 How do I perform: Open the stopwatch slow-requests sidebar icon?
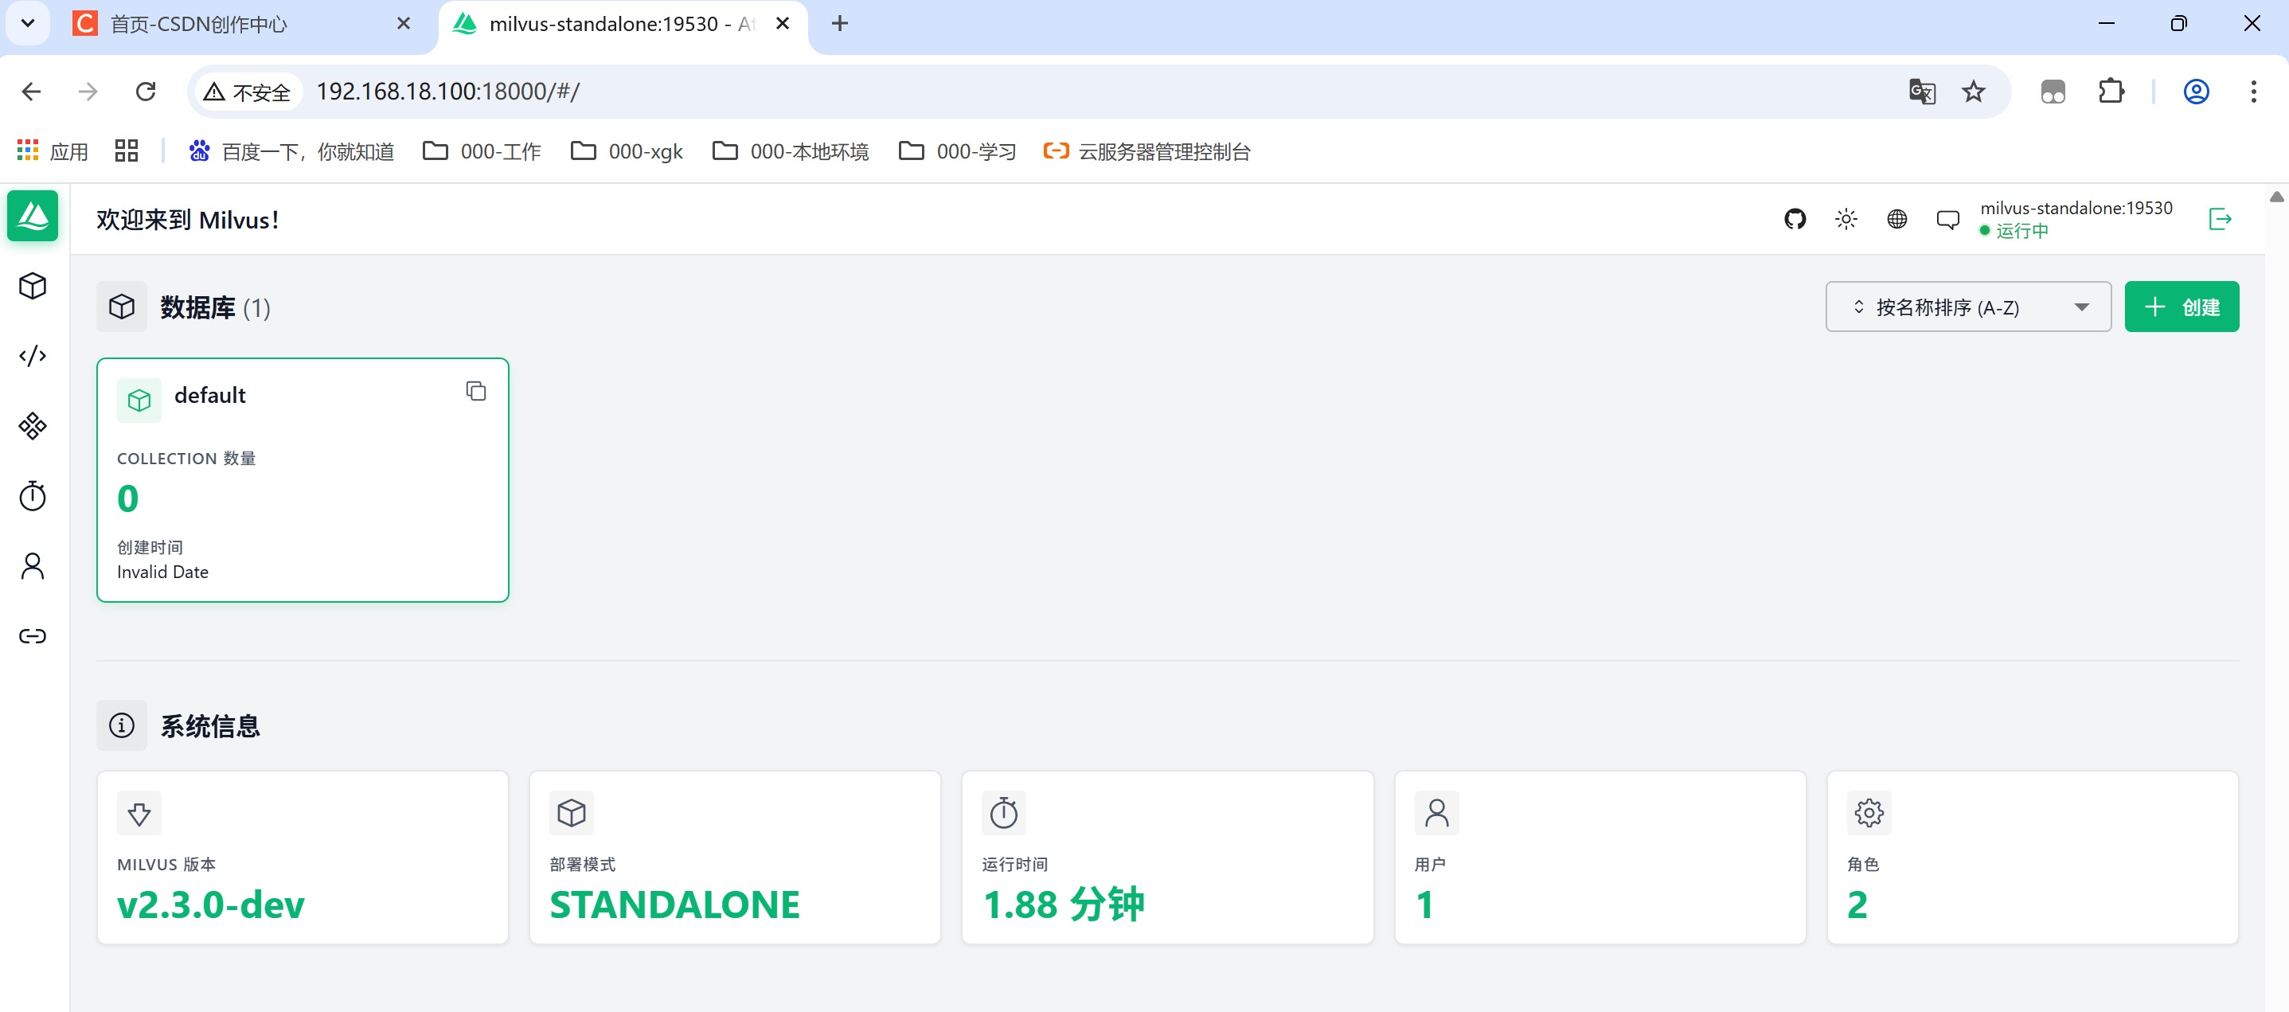tap(33, 496)
